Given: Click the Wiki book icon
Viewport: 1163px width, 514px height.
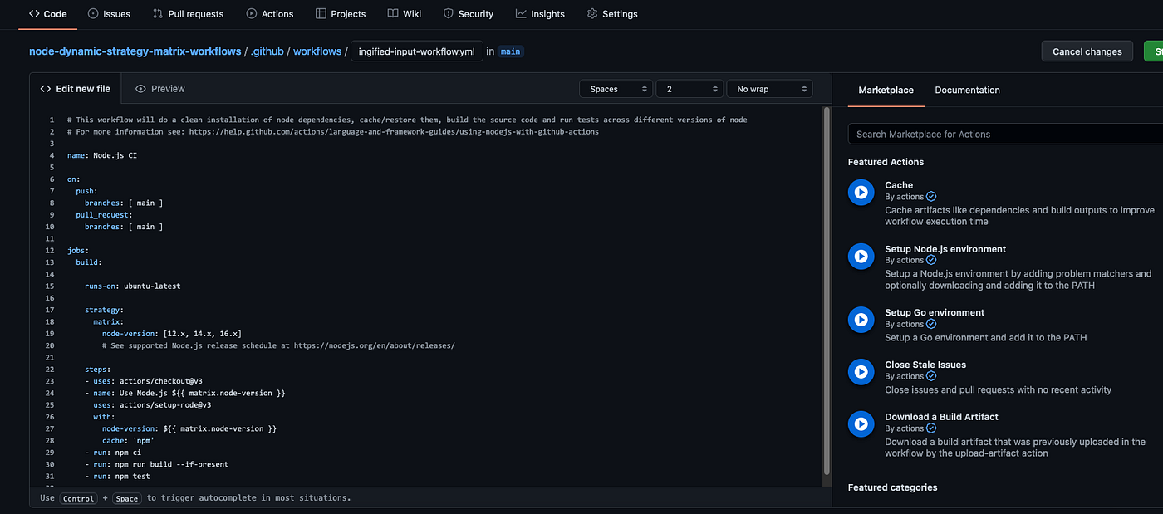Looking at the screenshot, I should pos(393,14).
